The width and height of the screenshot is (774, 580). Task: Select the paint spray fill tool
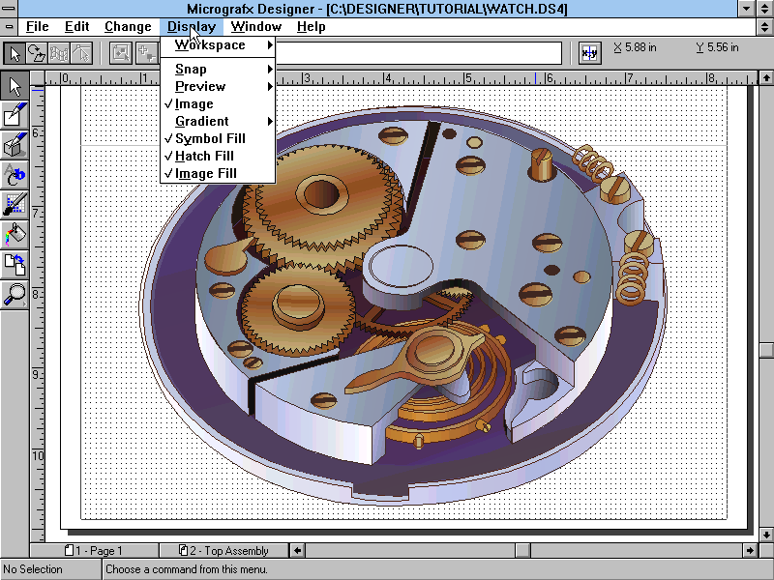[x=13, y=234]
